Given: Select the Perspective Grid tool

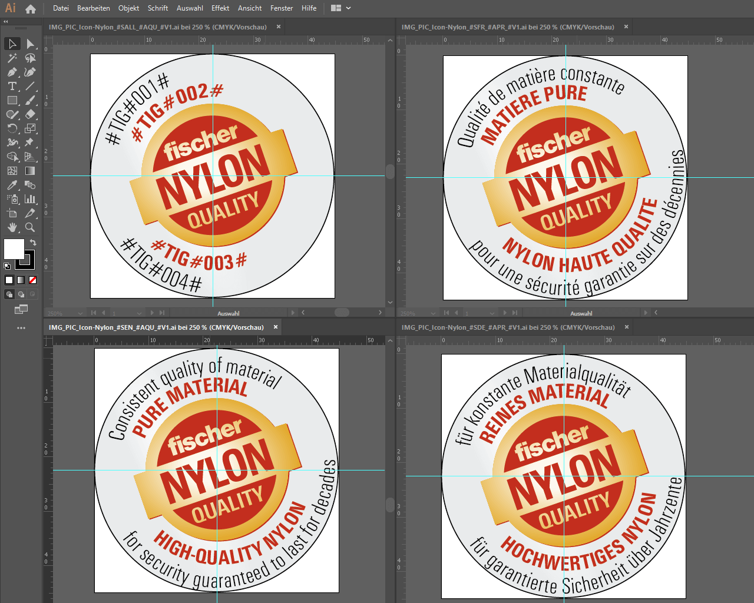Looking at the screenshot, I should pos(30,157).
